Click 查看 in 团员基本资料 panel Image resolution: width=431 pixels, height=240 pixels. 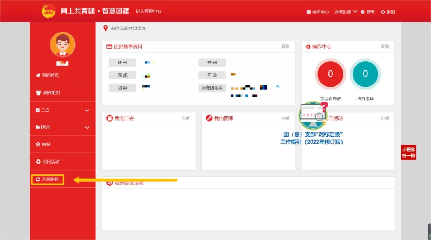[285, 47]
